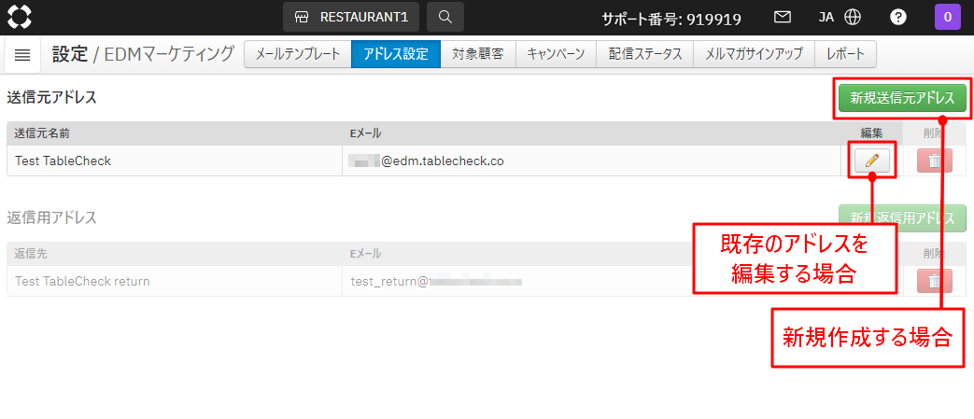
Task: Switch to メルマガサインアップ tab
Action: point(754,54)
